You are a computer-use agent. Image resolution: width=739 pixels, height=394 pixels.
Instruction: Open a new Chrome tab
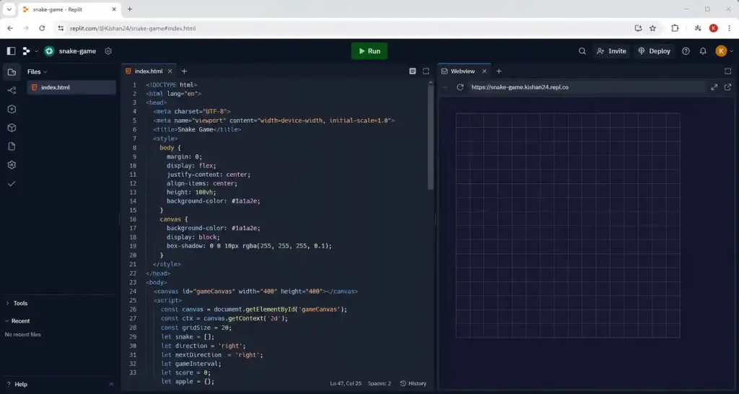click(130, 9)
